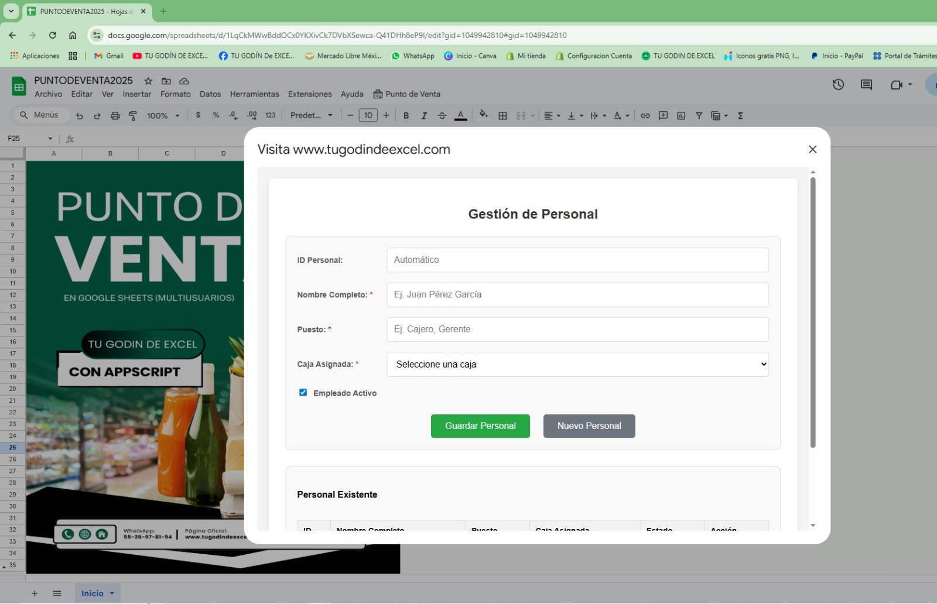Open vertical align dropdown
937x604 pixels.
(x=575, y=116)
